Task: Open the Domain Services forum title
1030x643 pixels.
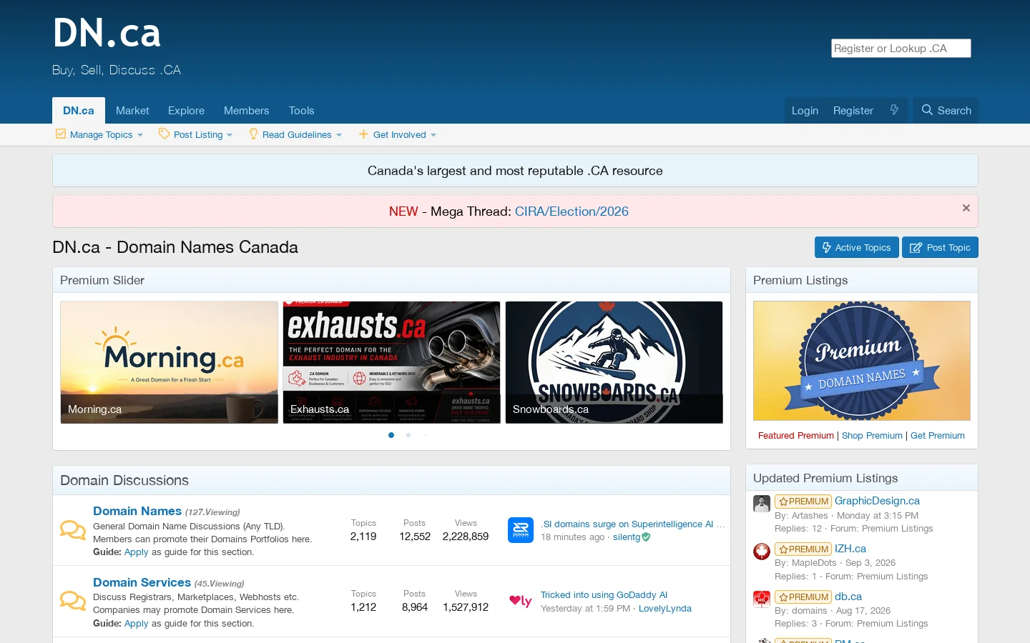Action: 142,582
